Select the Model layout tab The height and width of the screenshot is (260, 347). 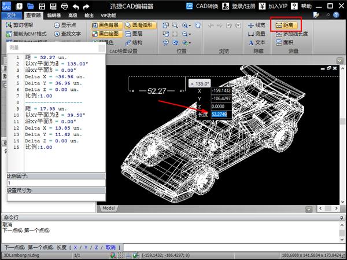[109, 207]
